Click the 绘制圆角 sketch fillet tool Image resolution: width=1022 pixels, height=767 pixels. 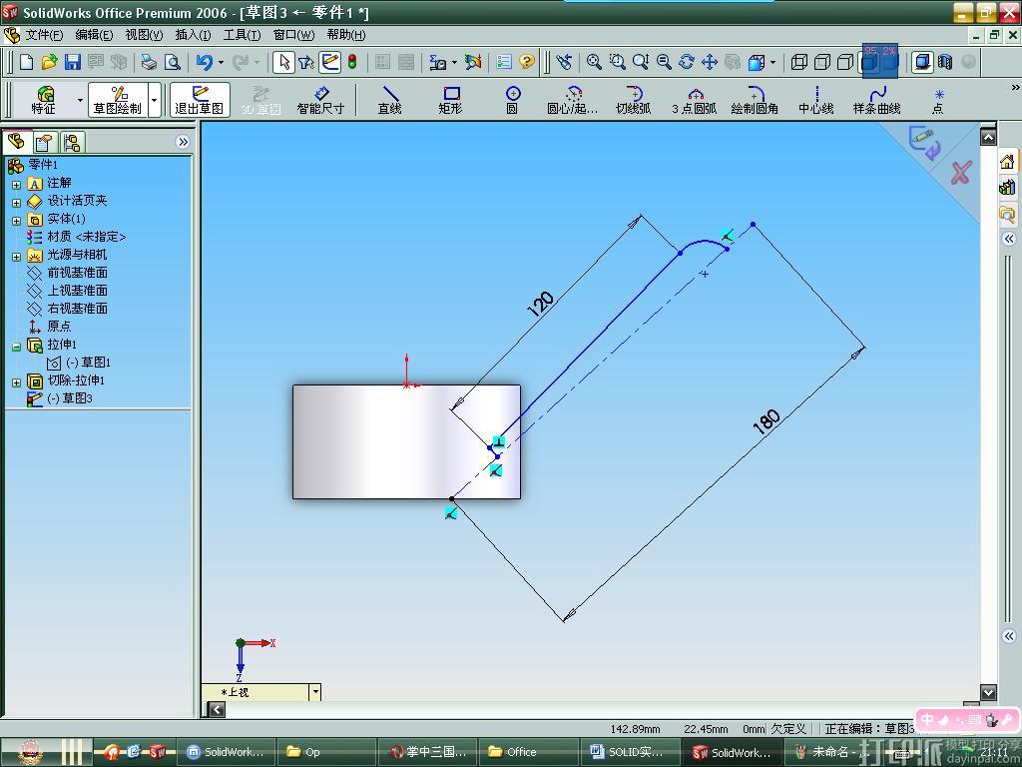tap(755, 99)
